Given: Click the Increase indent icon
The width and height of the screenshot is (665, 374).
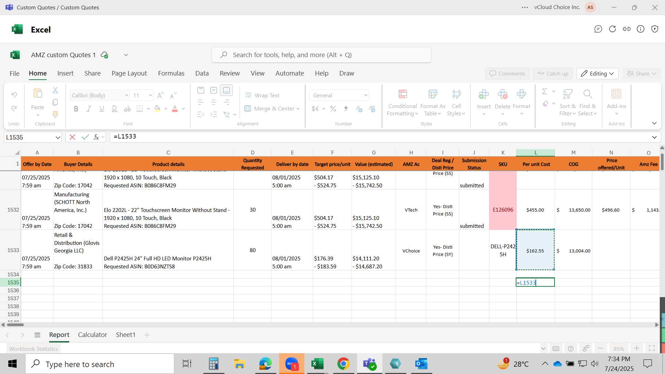Looking at the screenshot, I should [x=214, y=114].
